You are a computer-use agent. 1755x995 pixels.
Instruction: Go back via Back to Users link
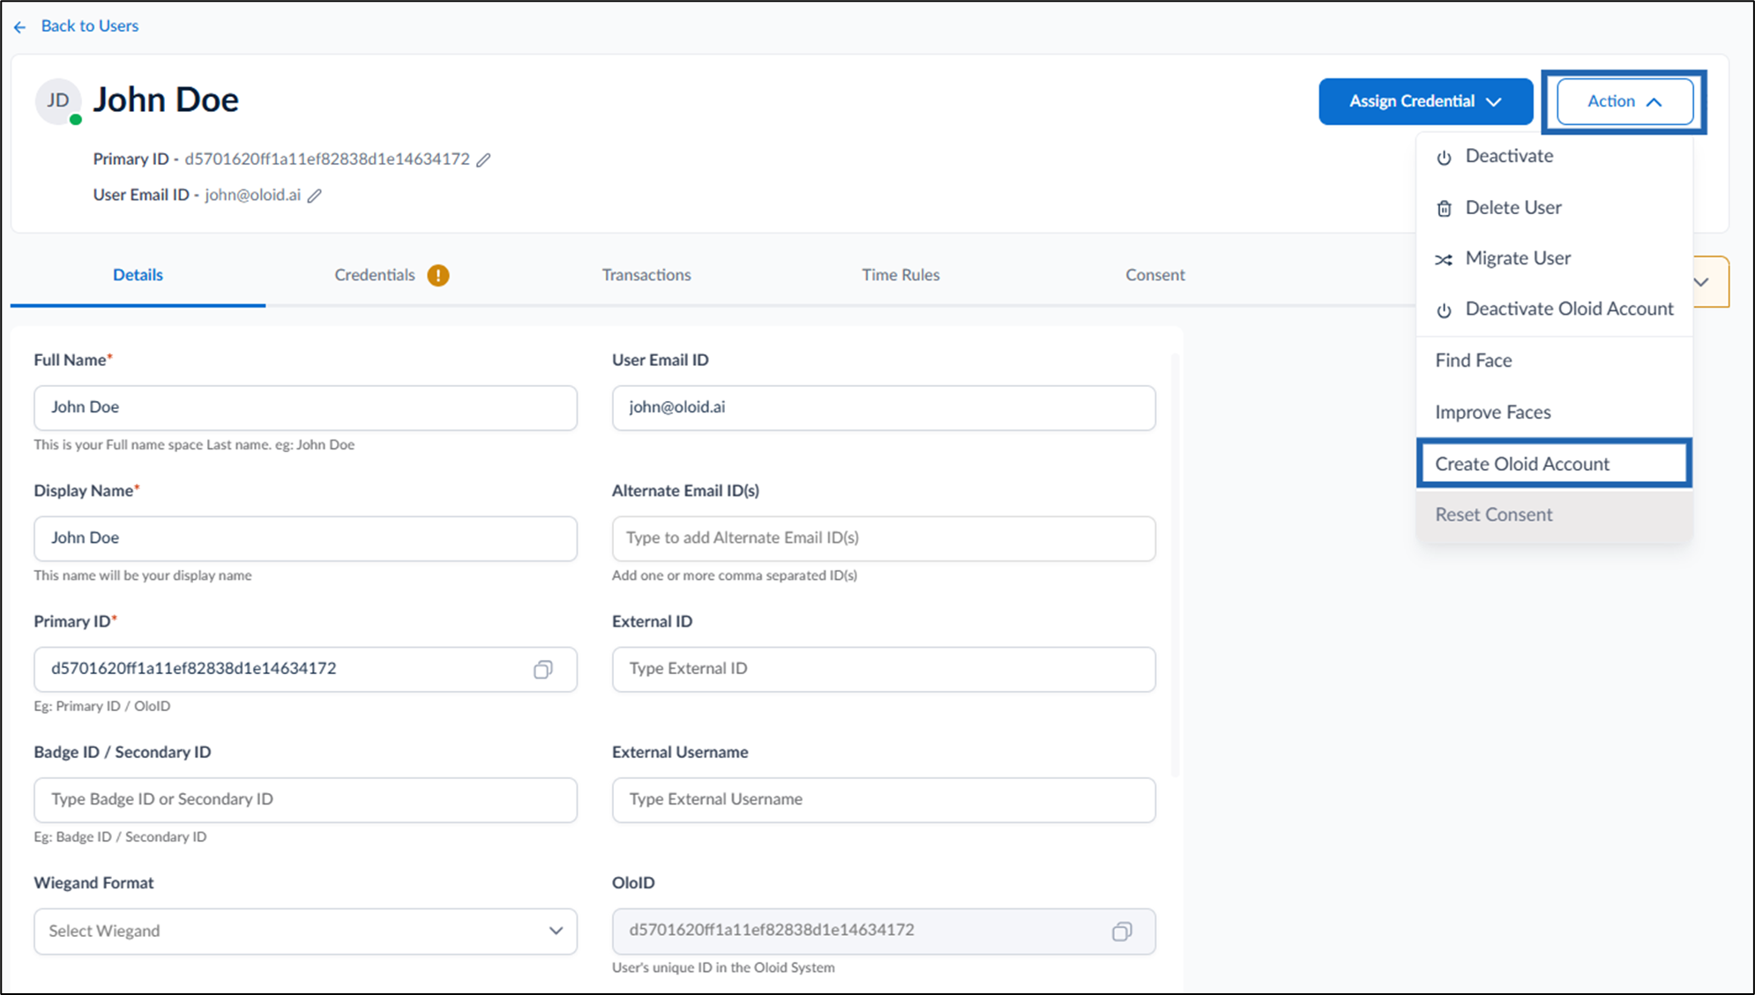89,26
